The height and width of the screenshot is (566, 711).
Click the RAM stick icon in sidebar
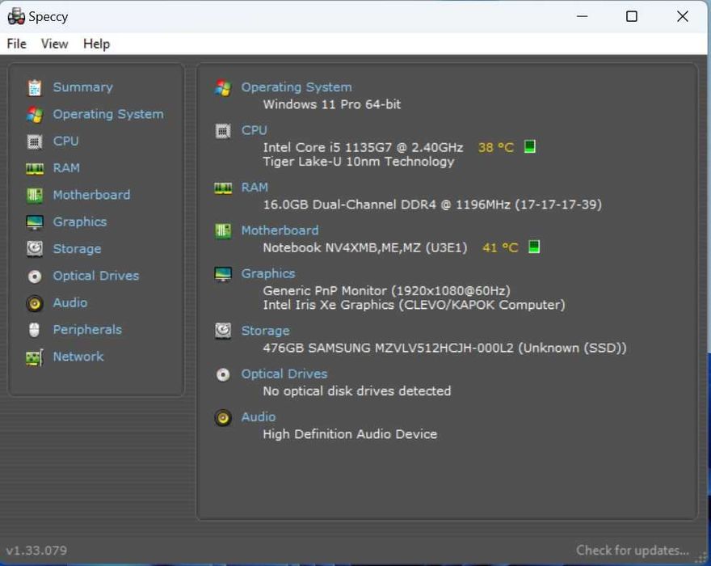click(x=35, y=169)
